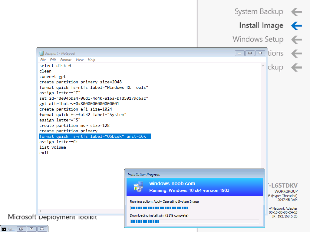Screen dimensions: 310x232
Task: Click the 'assign letter=C:' line
Action: tap(58, 142)
